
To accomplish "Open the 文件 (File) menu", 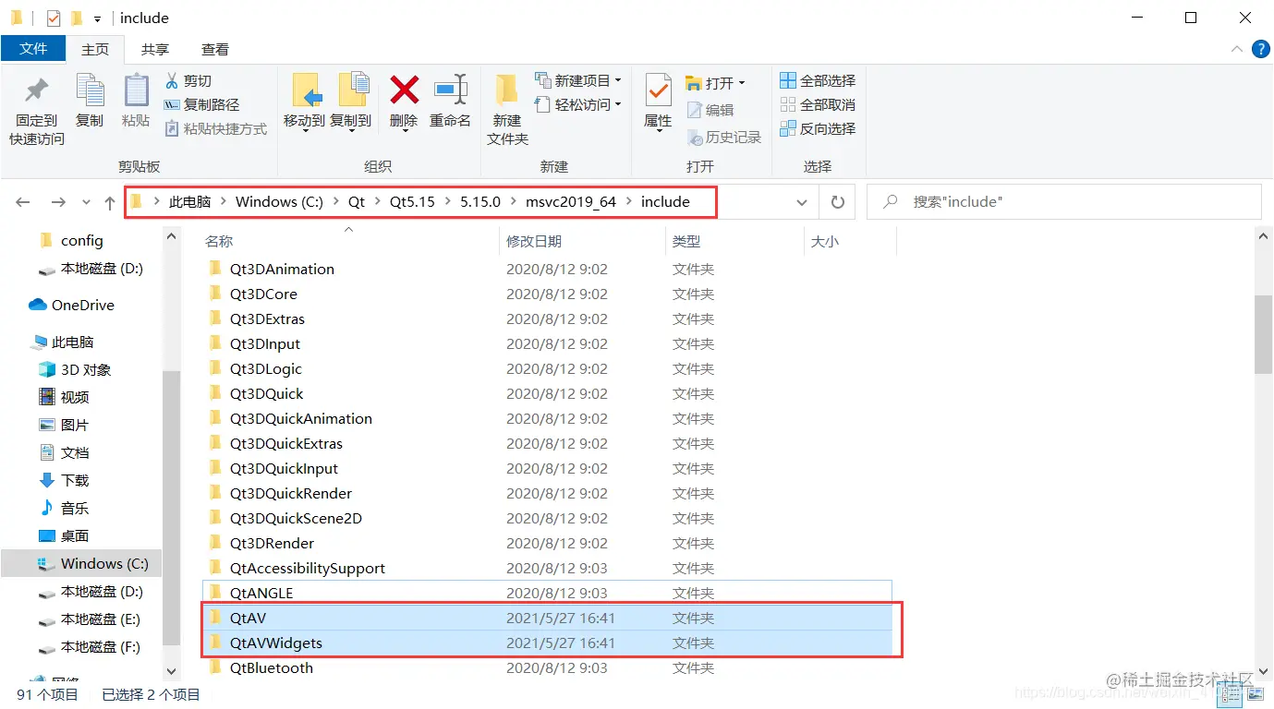I will point(33,49).
